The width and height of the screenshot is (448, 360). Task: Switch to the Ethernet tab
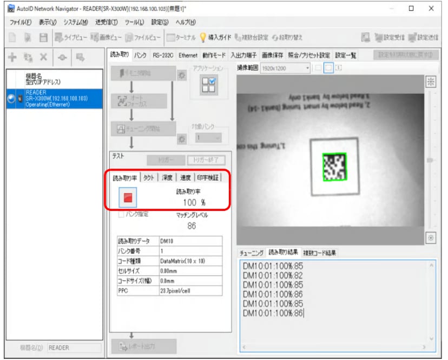(188, 55)
